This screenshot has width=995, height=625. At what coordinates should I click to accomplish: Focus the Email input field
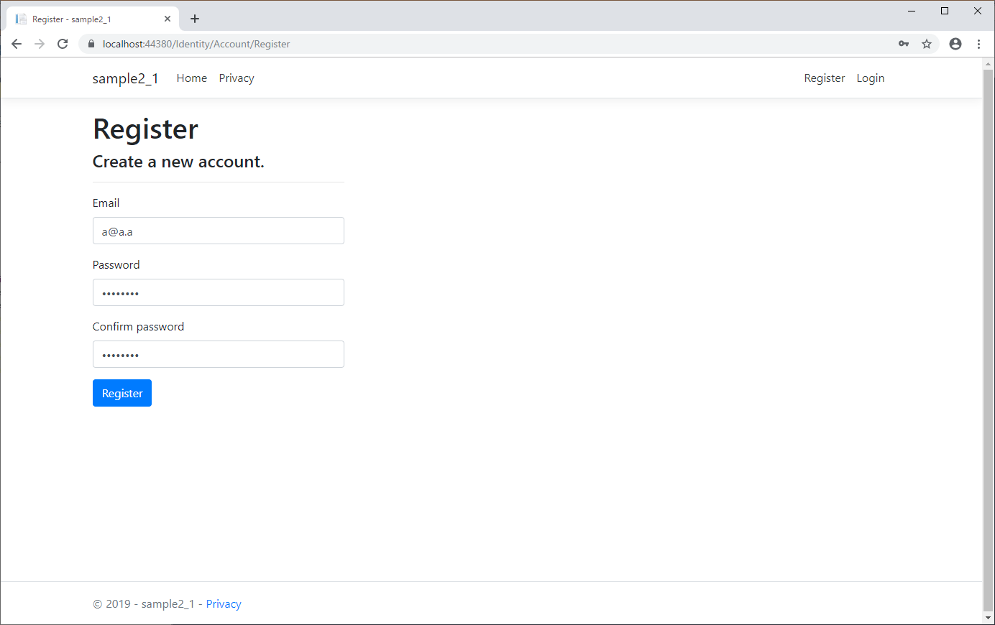click(x=219, y=231)
